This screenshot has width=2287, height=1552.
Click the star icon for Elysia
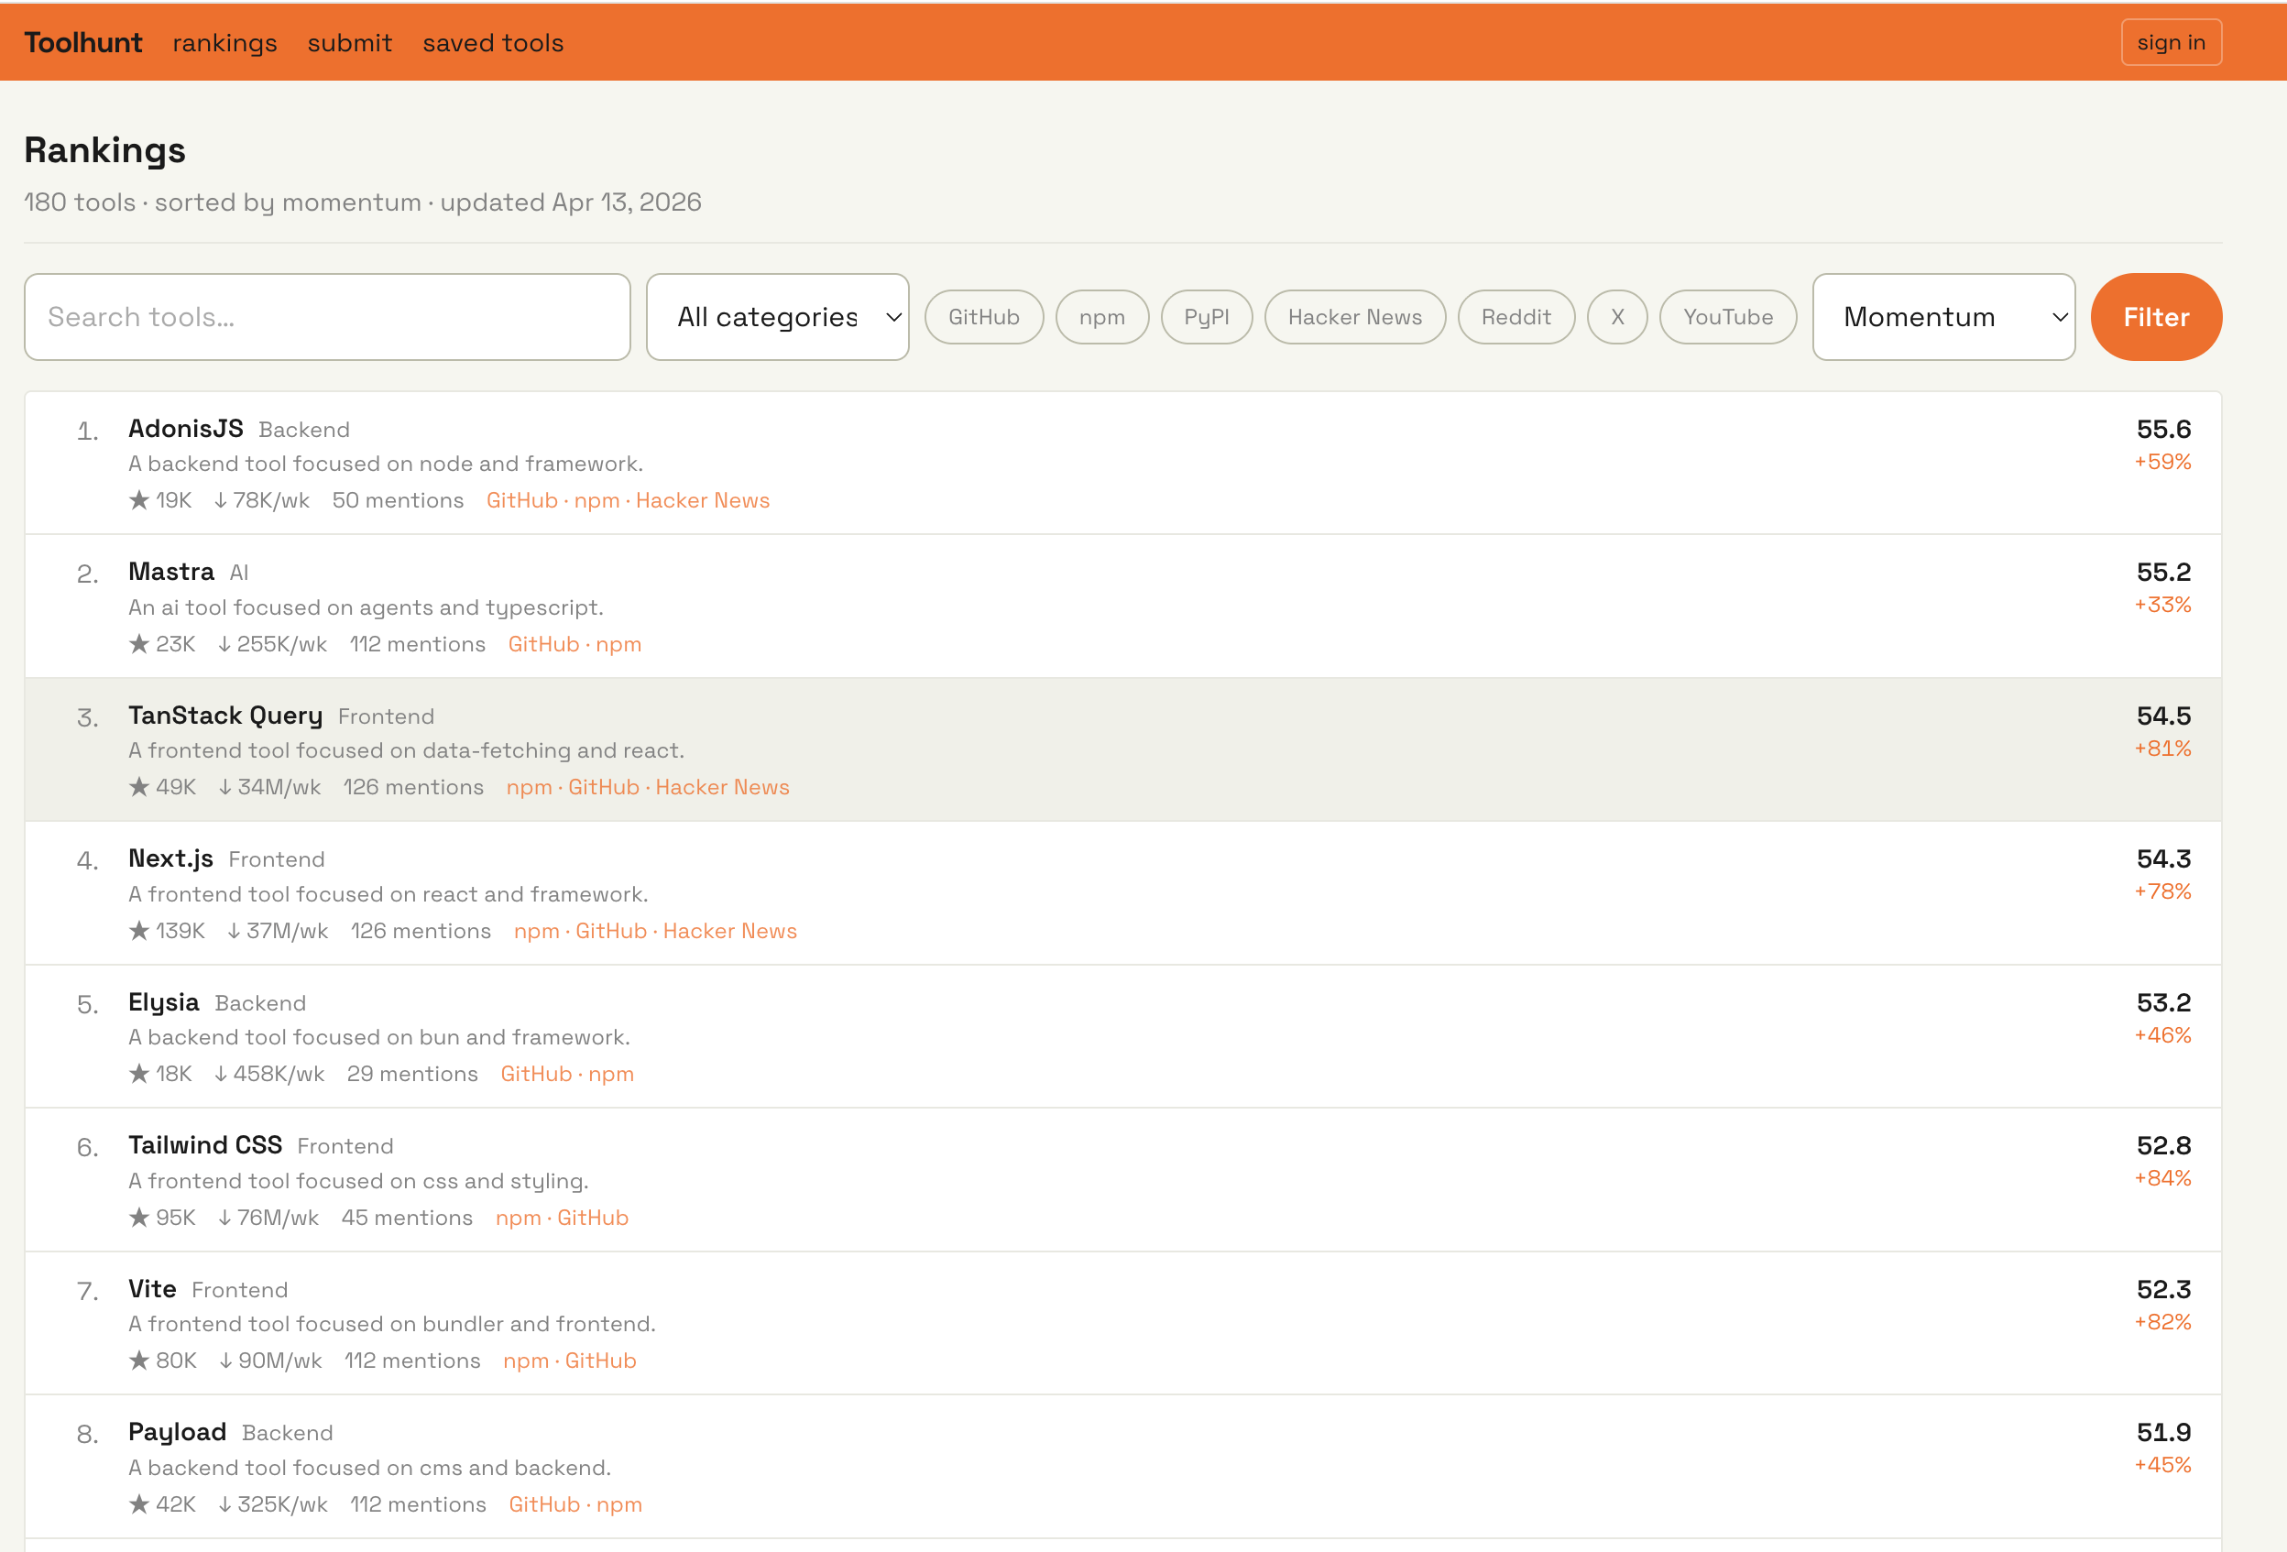tap(138, 1073)
